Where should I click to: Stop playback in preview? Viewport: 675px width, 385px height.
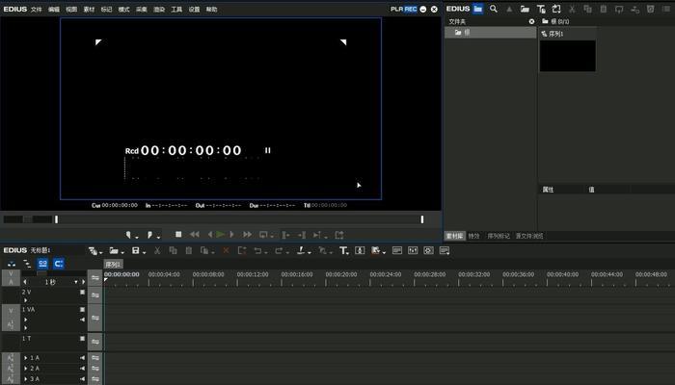(x=178, y=234)
